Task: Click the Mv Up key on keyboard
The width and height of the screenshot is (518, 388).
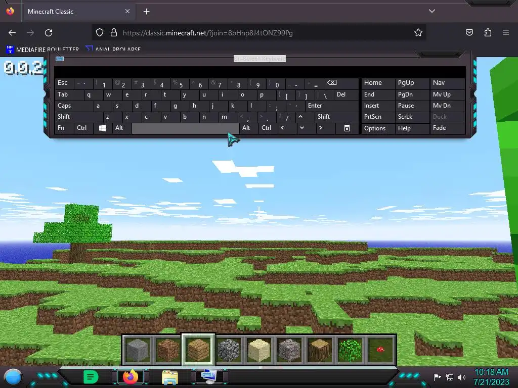Action: click(x=447, y=94)
